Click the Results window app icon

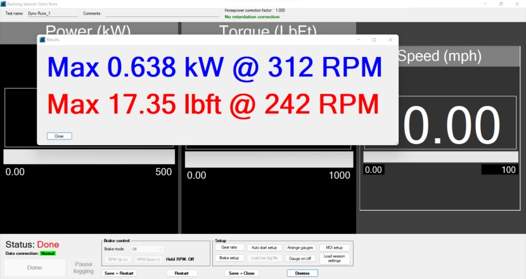42,39
